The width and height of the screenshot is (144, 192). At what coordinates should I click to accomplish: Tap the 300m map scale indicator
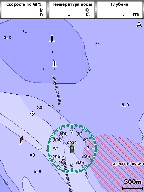(x=133, y=185)
